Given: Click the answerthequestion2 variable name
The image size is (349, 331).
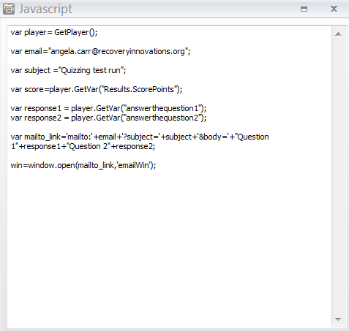Looking at the screenshot, I should pyautogui.click(x=162, y=118).
